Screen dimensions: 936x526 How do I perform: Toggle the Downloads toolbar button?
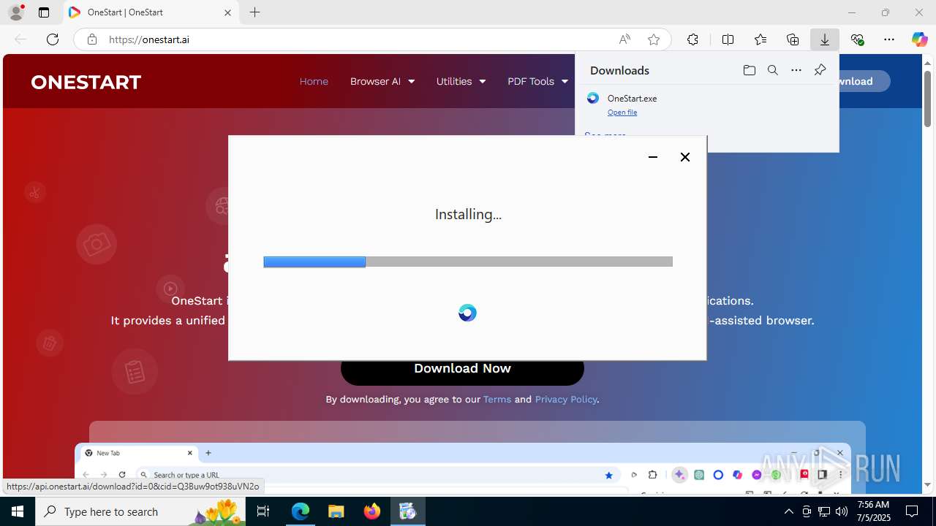[825, 39]
